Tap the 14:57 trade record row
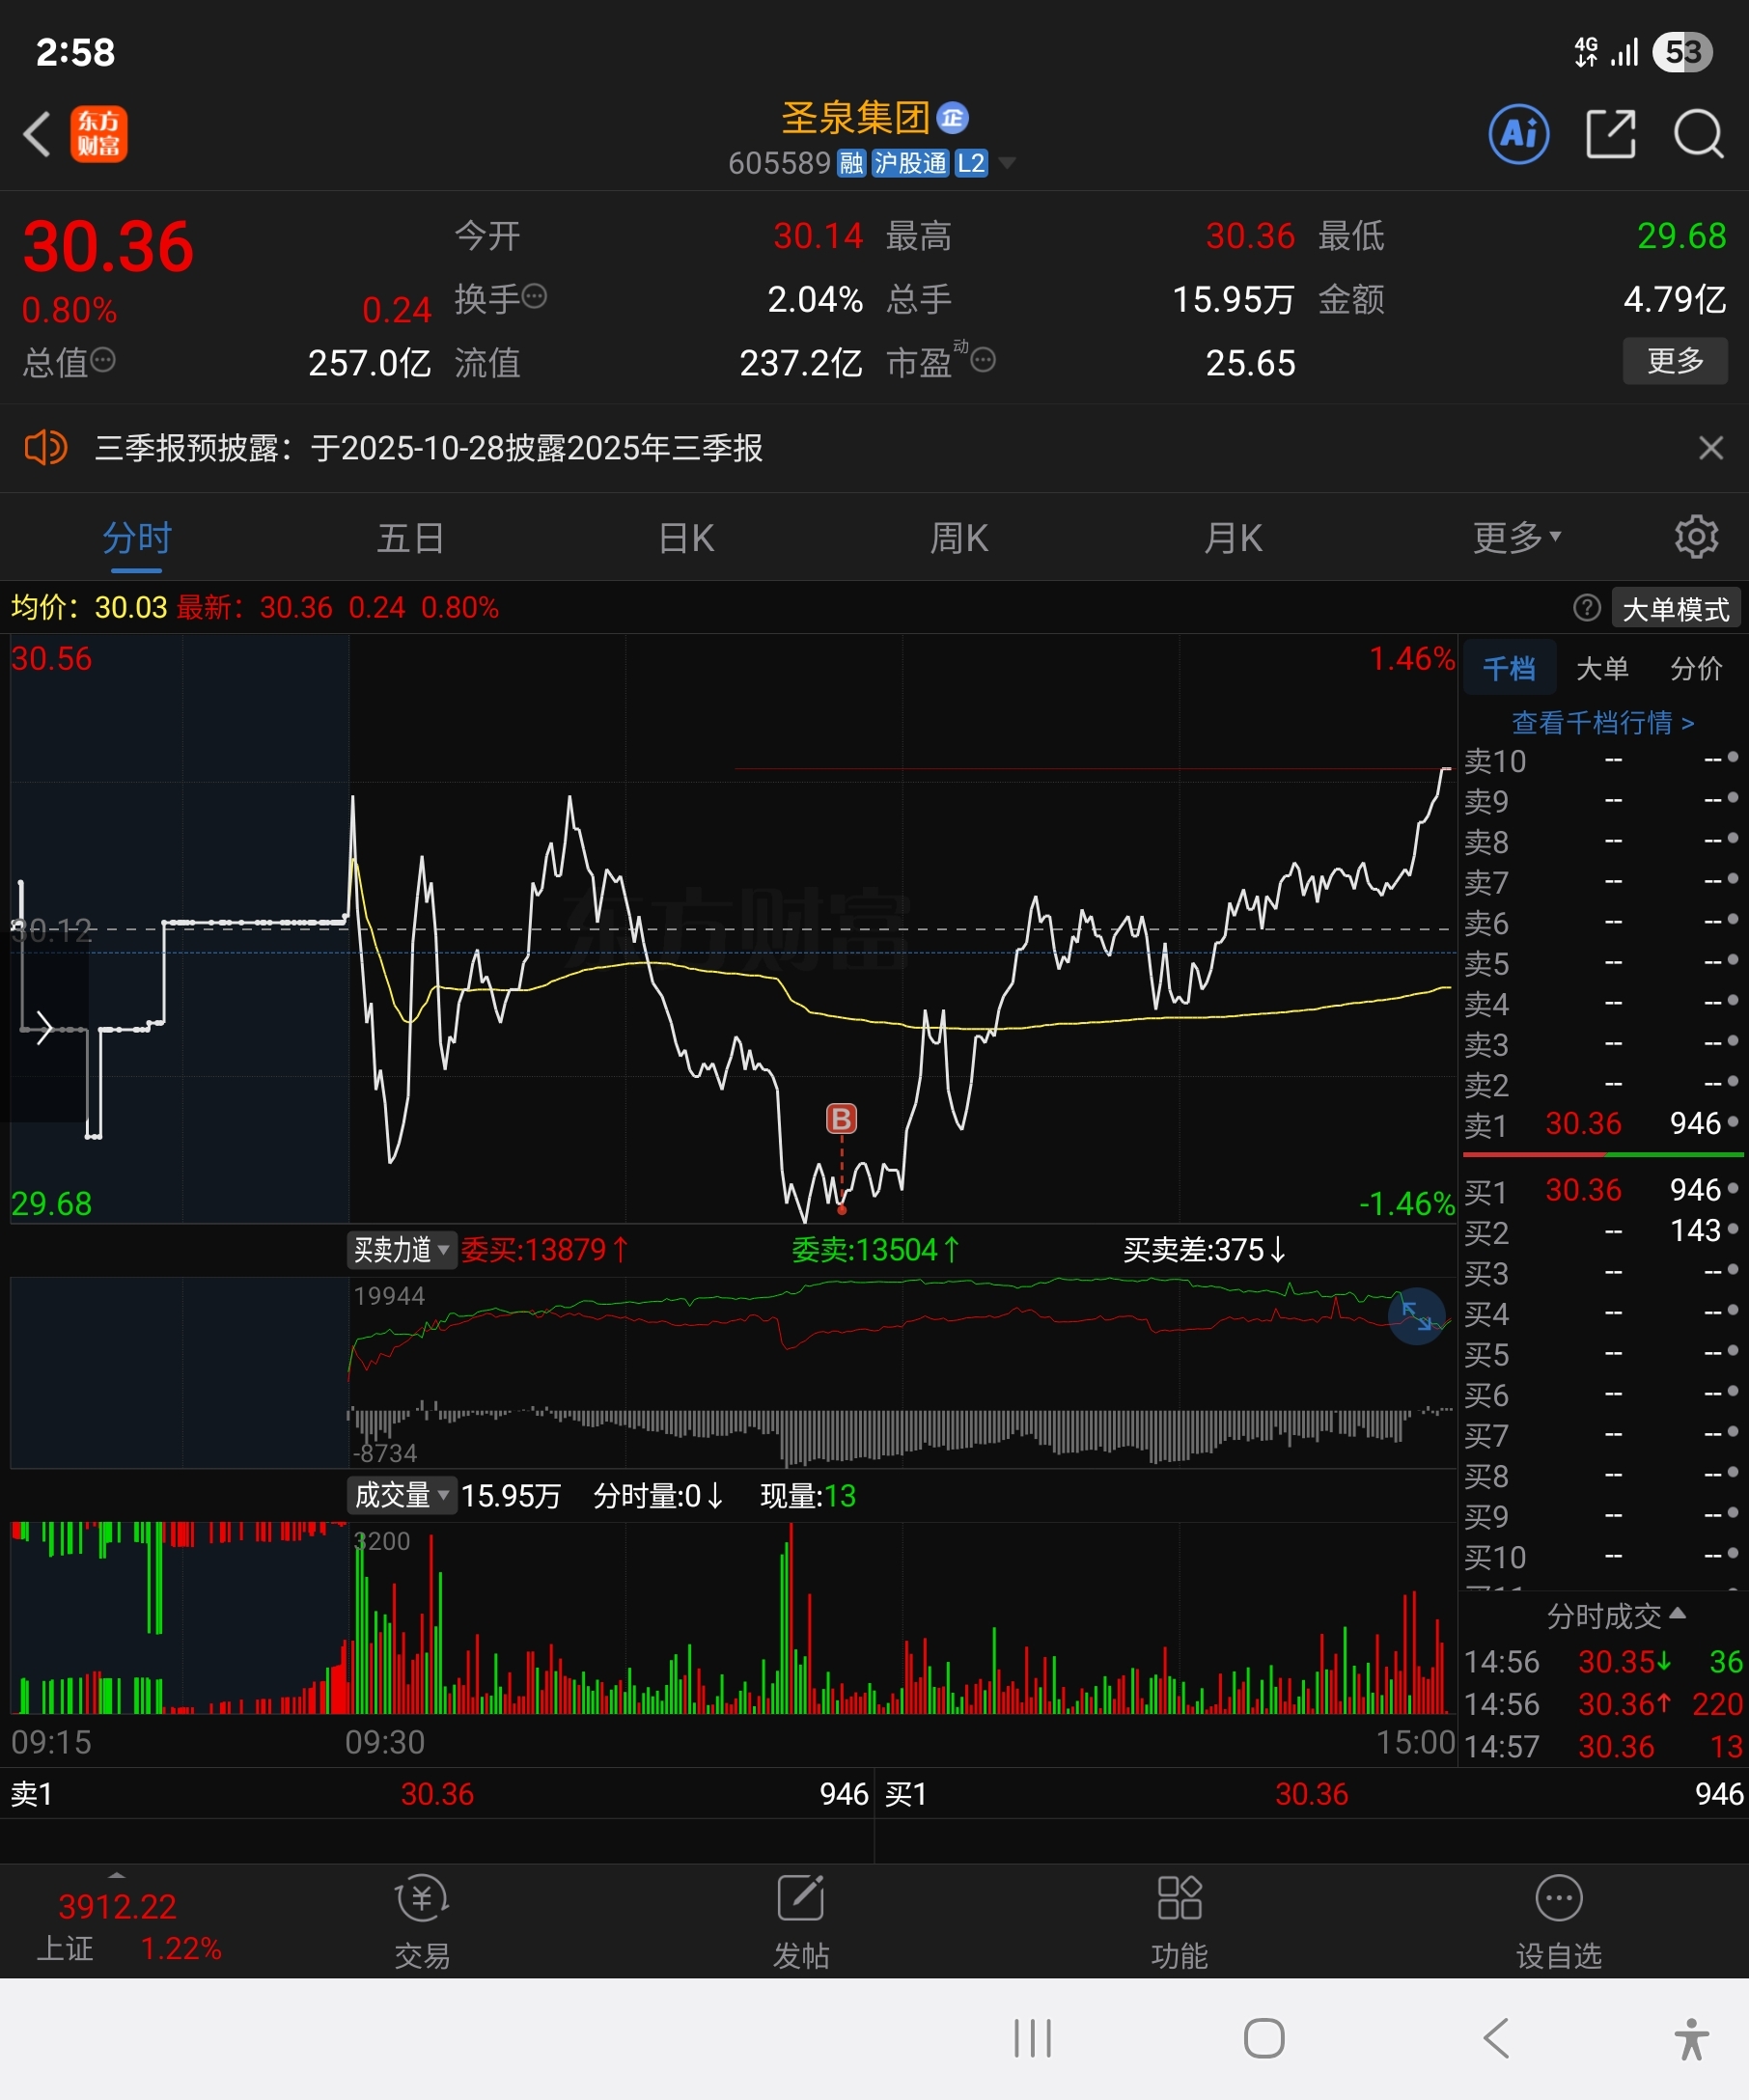 click(x=1603, y=1746)
